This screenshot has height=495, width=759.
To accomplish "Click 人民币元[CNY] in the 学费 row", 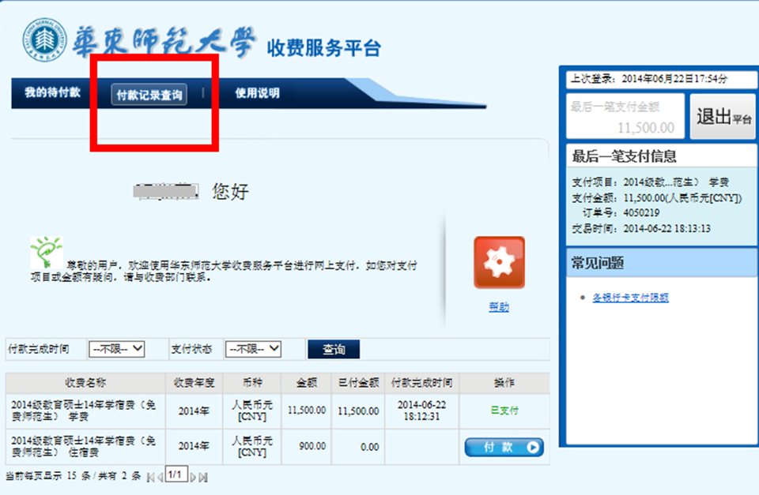I will [x=252, y=411].
